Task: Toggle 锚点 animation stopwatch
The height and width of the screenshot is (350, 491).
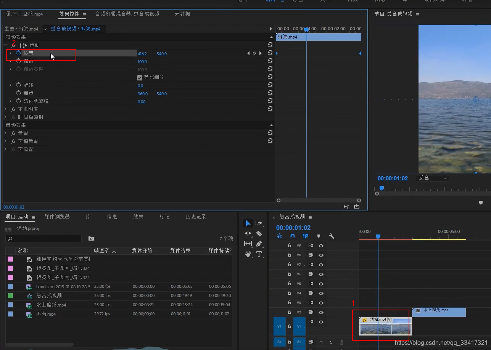Action: point(18,93)
